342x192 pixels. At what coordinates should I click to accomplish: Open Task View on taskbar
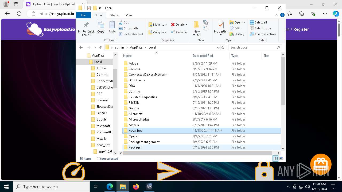coord(96,187)
